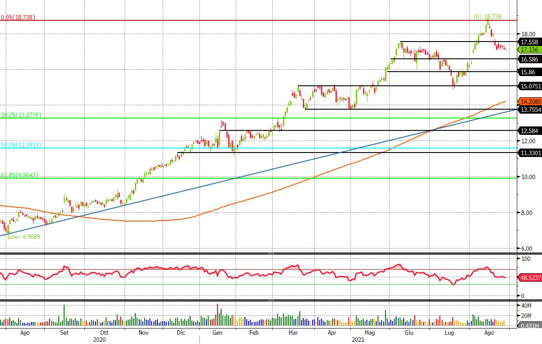
Task: Click the 0.431M volume value tag
Action: click(x=530, y=325)
